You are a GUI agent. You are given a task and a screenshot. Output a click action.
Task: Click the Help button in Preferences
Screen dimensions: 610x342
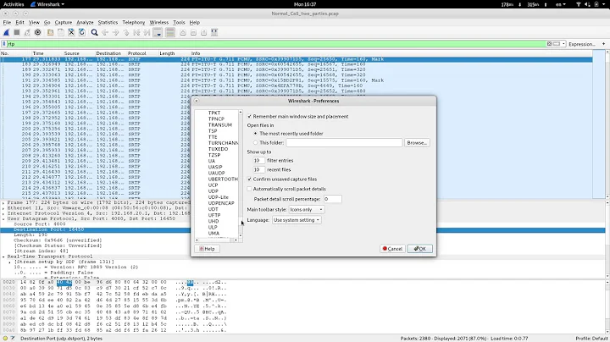pos(207,249)
